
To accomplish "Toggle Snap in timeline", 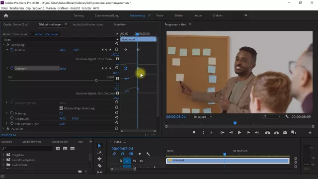I will click(123, 154).
